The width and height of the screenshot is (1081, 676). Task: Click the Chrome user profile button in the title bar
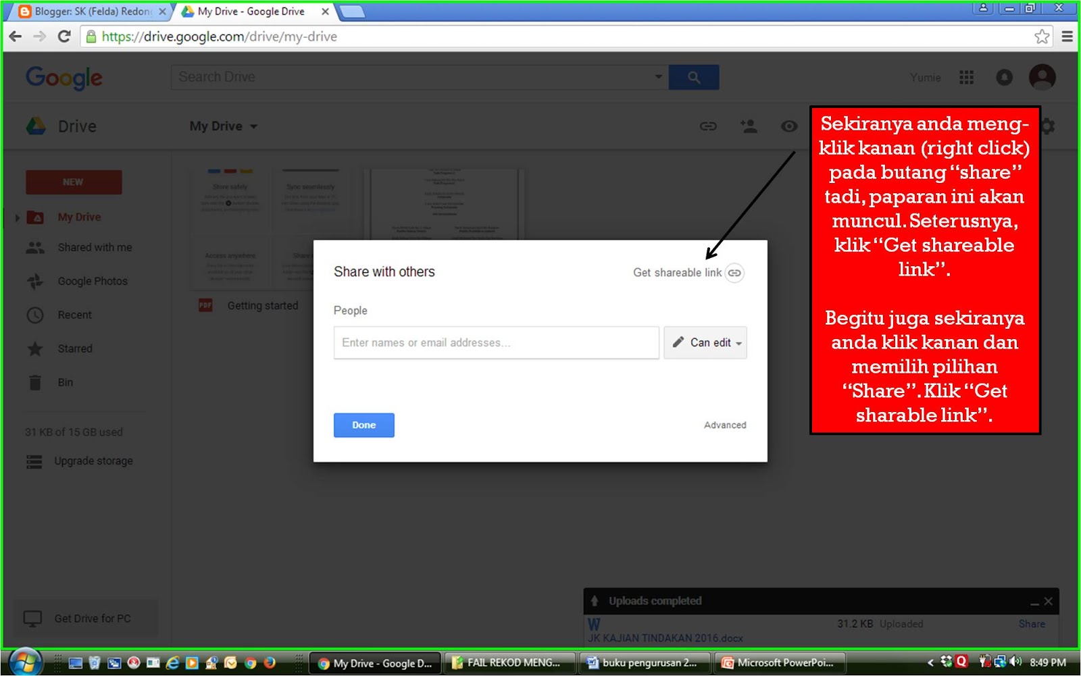pos(983,8)
